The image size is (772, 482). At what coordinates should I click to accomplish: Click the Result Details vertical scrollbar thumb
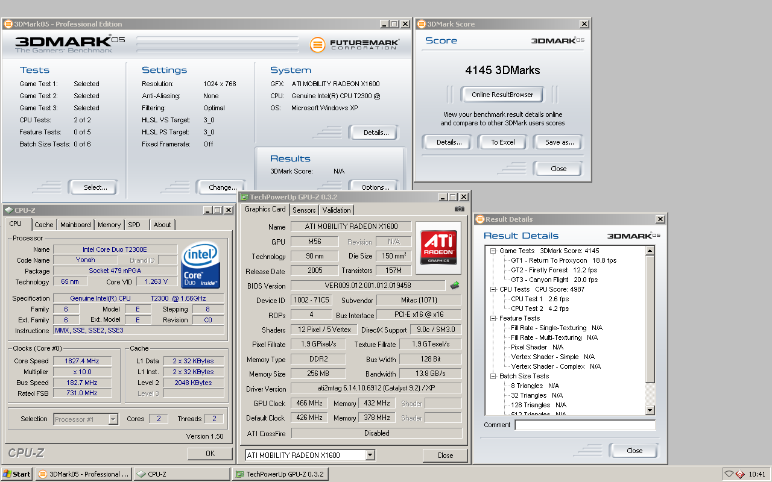tap(650, 318)
